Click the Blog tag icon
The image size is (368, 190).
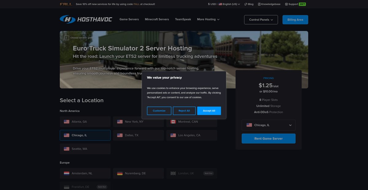[246, 4]
